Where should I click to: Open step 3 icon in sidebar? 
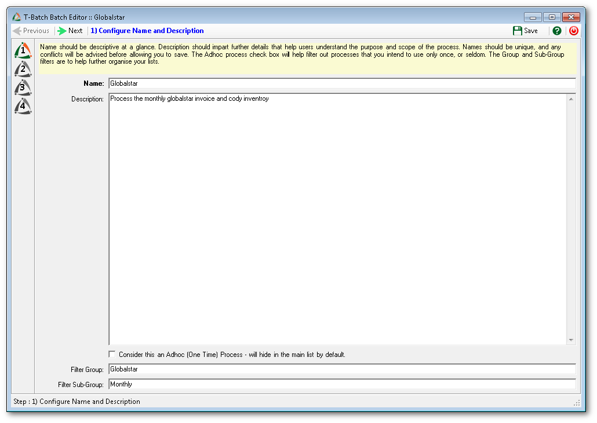coord(23,87)
